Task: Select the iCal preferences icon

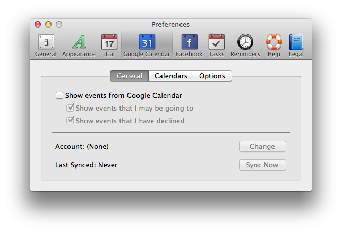Action: pyautogui.click(x=109, y=42)
